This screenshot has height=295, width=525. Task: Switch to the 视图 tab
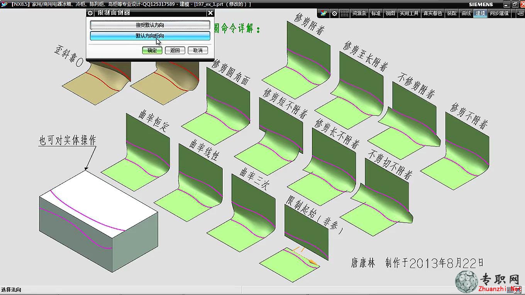click(x=390, y=13)
